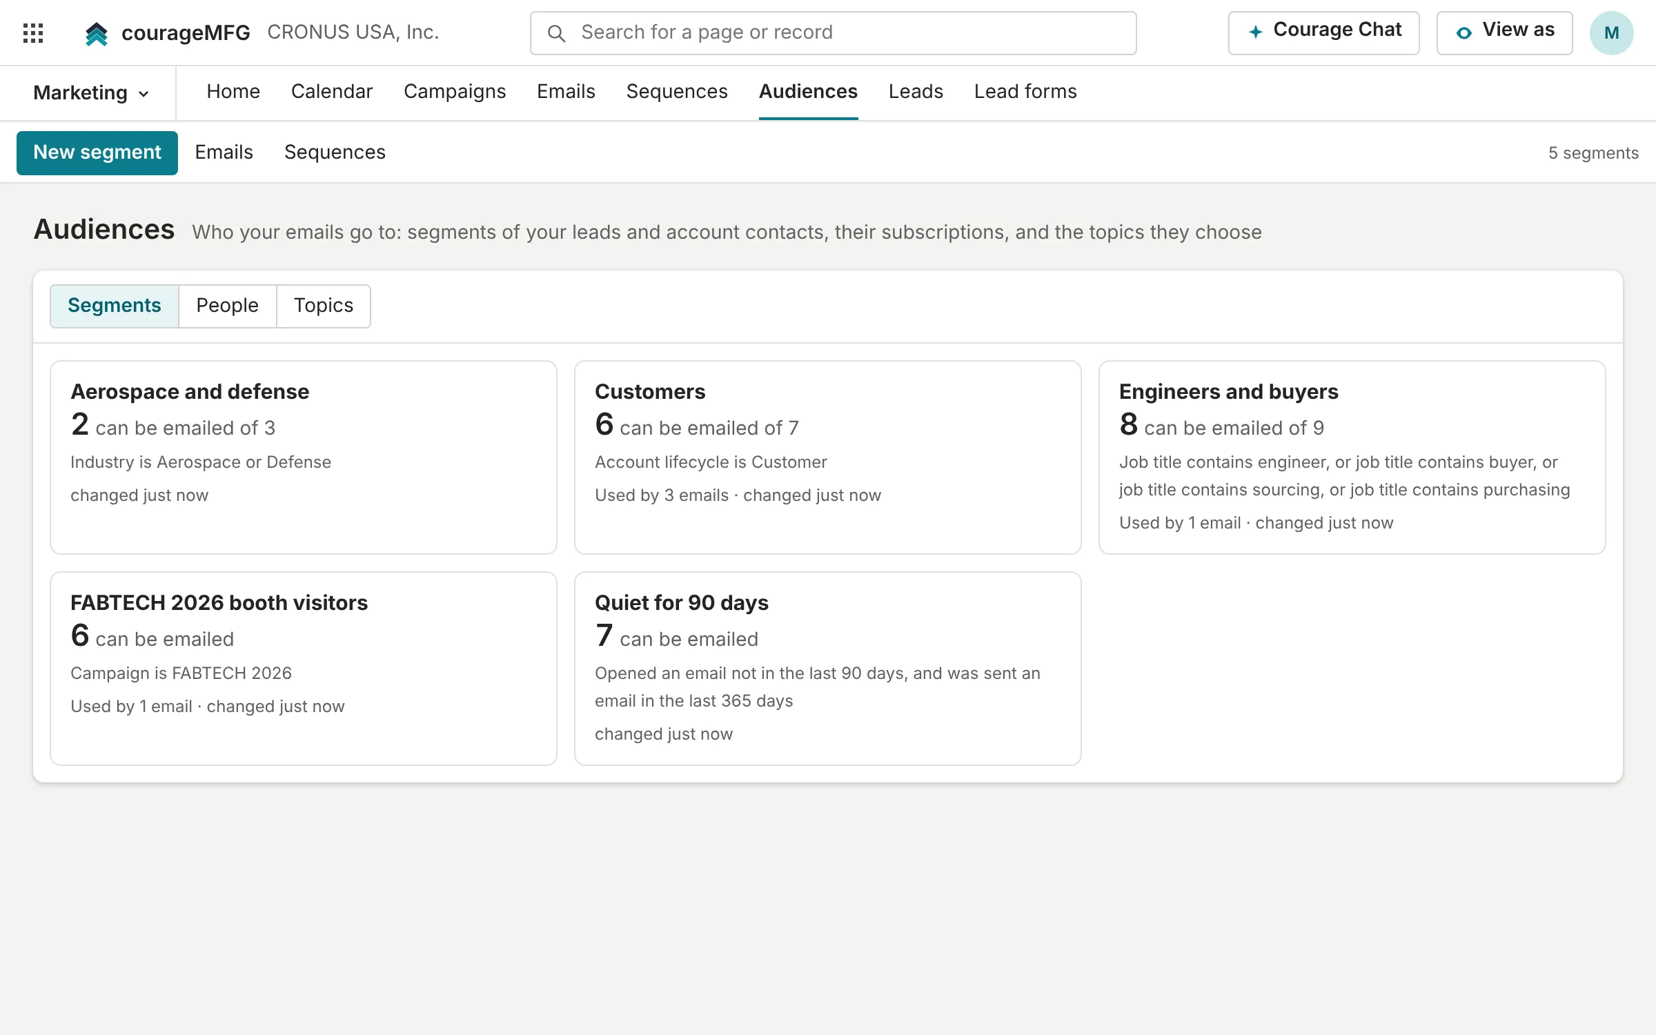The image size is (1656, 1035).
Task: Select the Audiences nav tab
Action: [x=808, y=91]
